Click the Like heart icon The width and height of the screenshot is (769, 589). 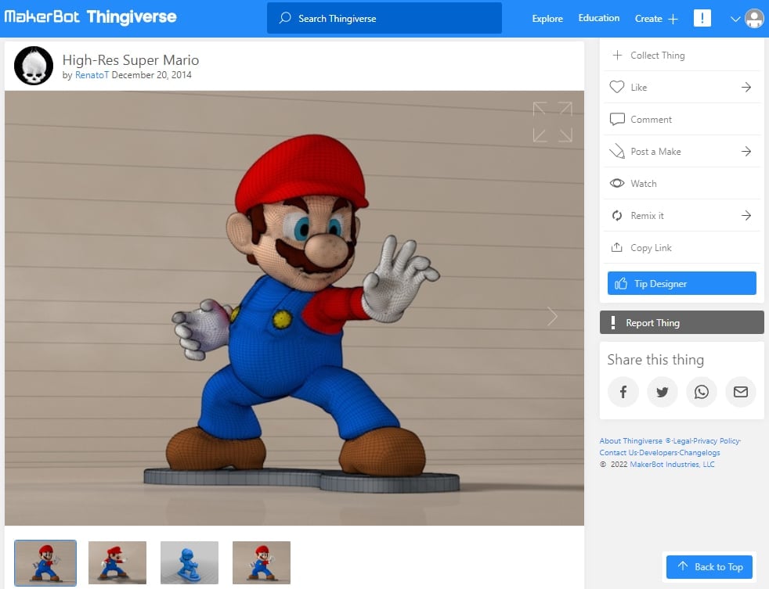pos(617,87)
